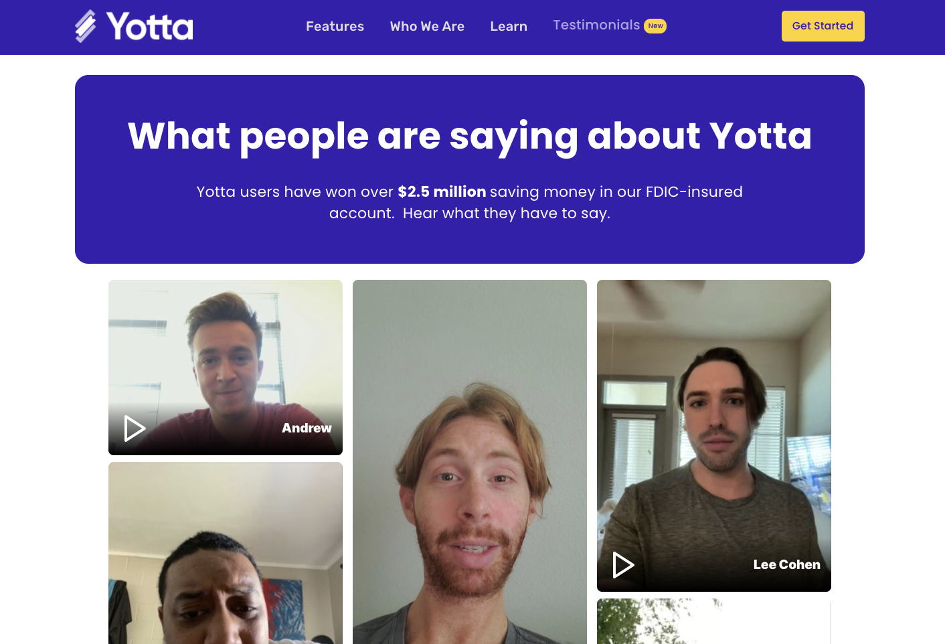Viewport: 945px width, 644px height.
Task: Click the bold $2.5 million text
Action: click(442, 191)
